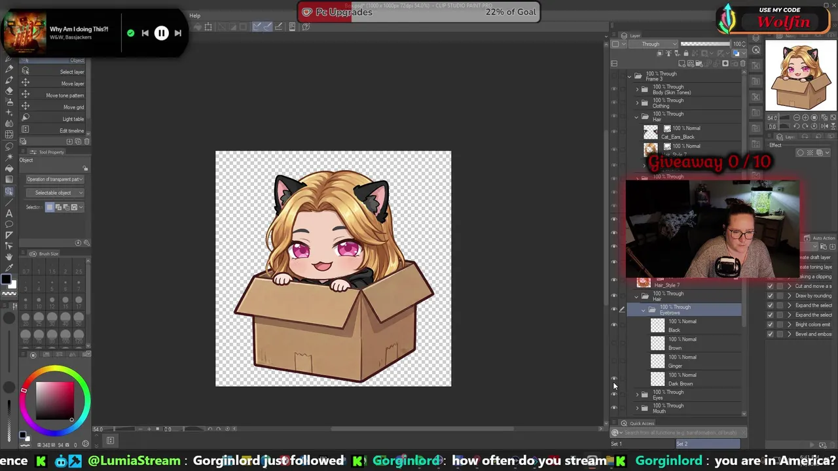Delete layer using trash icon
The height and width of the screenshot is (471, 838).
click(x=742, y=63)
